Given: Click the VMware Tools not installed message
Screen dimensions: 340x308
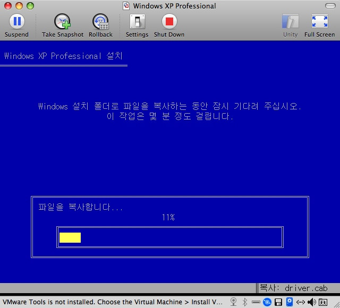Looking at the screenshot, I should [x=113, y=302].
